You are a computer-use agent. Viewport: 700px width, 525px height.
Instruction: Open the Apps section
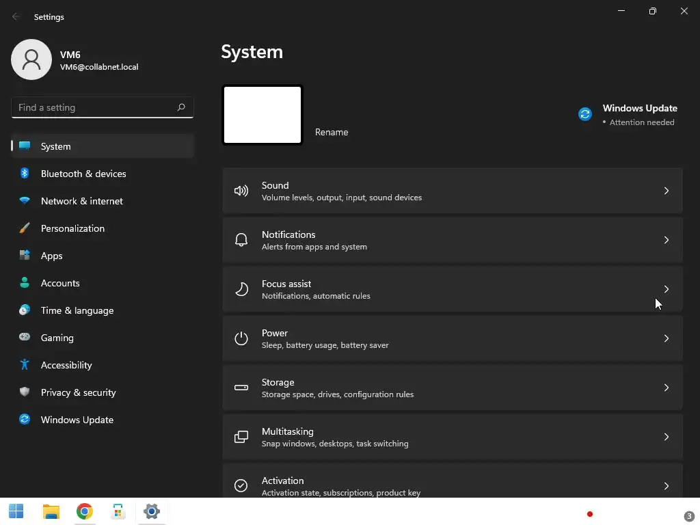click(103, 256)
